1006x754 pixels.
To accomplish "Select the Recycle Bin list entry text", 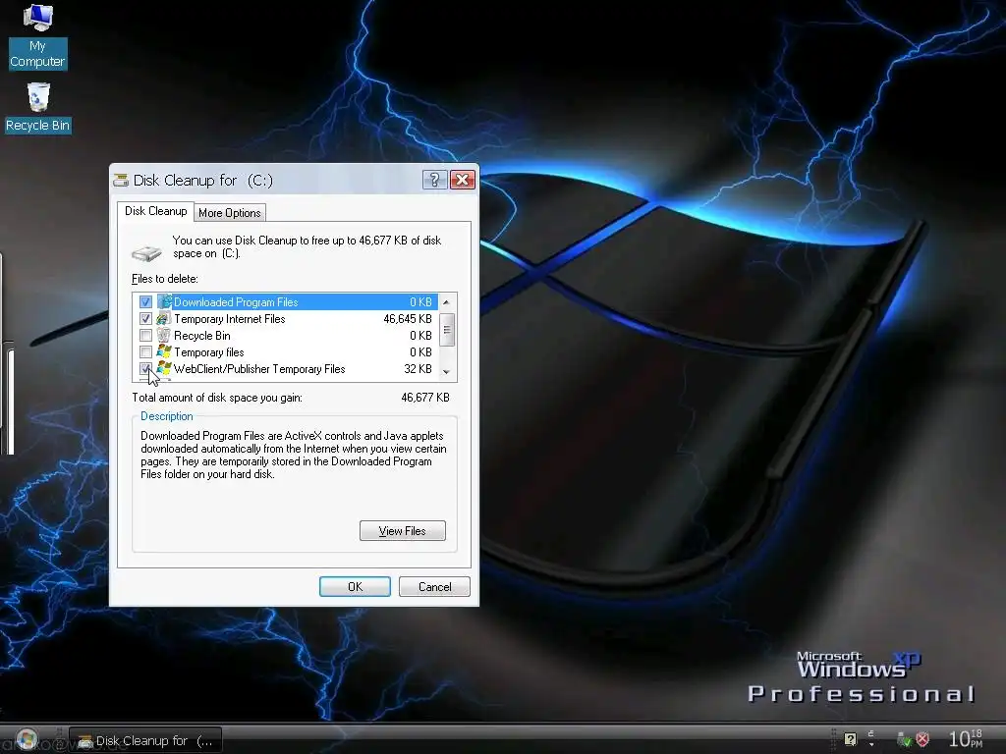I will 201,336.
